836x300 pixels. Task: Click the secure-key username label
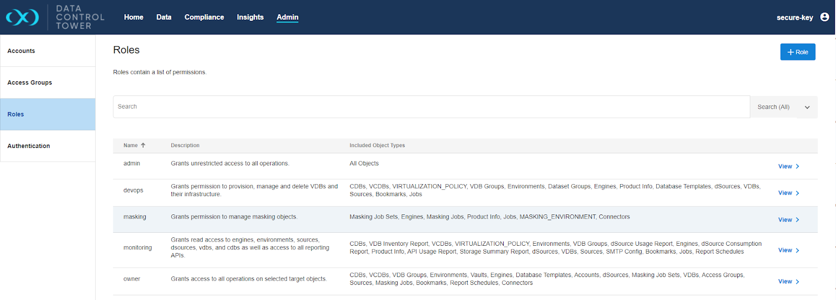pyautogui.click(x=794, y=18)
